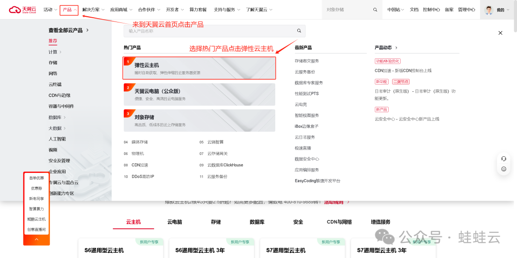
Task: Select the 推荐 category
Action: coord(53,41)
